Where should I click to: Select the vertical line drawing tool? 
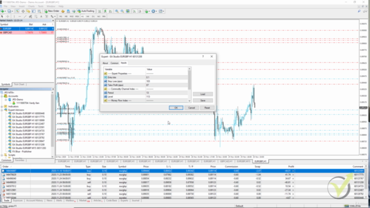click(14, 17)
